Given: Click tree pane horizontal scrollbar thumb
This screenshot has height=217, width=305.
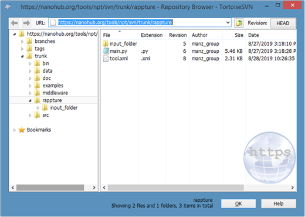Looking at the screenshot, I should point(50,188).
